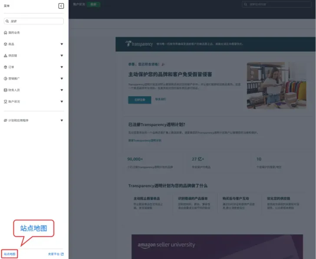This screenshot has width=316, height=259.
Task: Click the 识别错误的产品版本 card heading
Action: [x=193, y=198]
